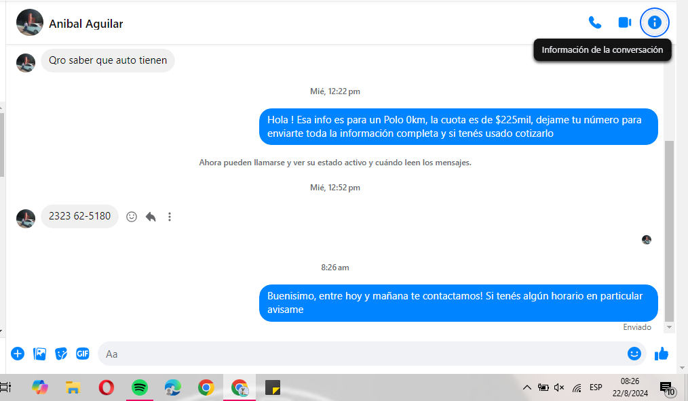
Task: Click the 'Qro saber que auto tienen' message
Action: click(107, 60)
